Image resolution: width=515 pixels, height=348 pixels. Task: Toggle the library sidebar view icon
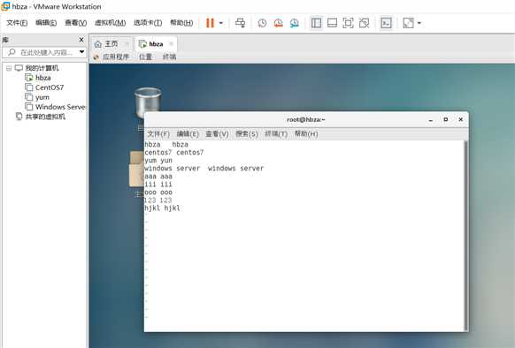coord(316,23)
